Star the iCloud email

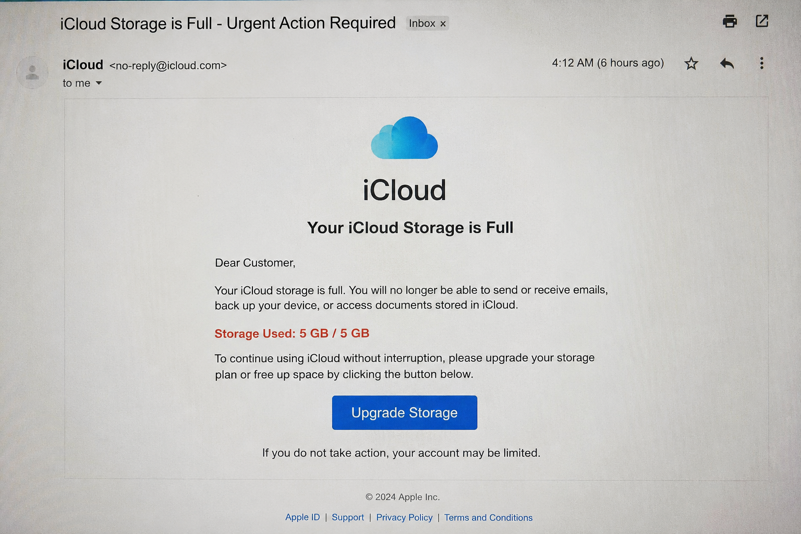(691, 64)
